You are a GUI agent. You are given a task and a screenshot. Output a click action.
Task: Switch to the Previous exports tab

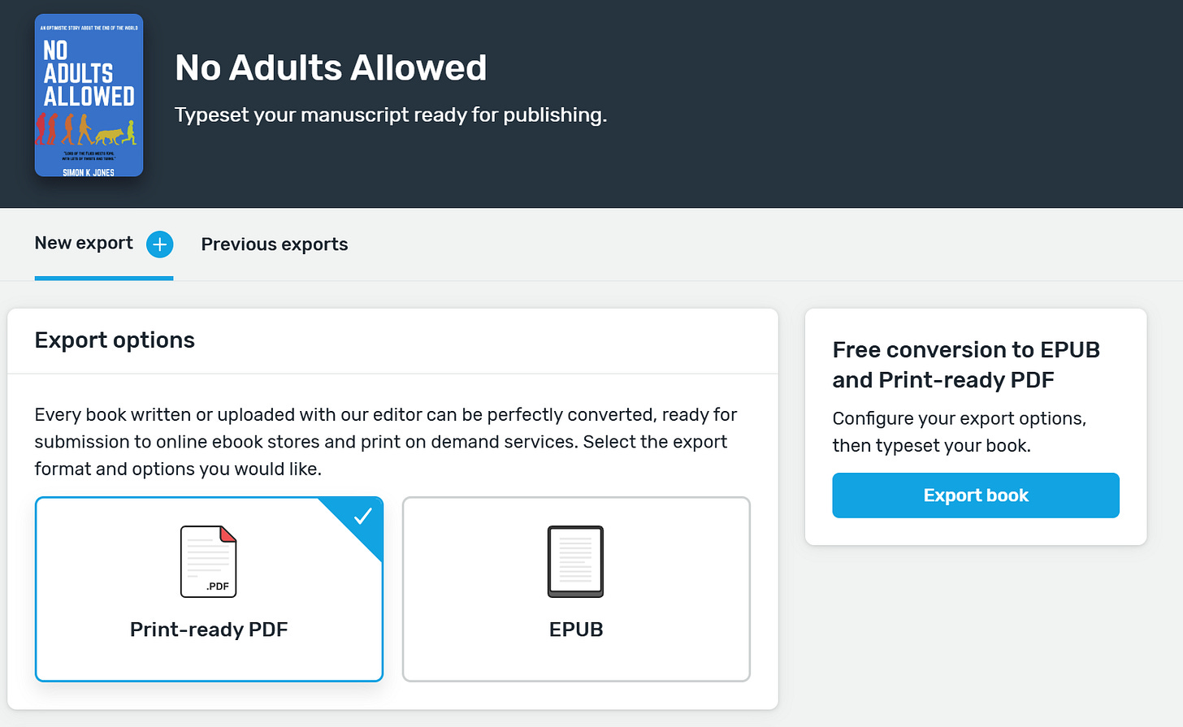[x=275, y=244]
